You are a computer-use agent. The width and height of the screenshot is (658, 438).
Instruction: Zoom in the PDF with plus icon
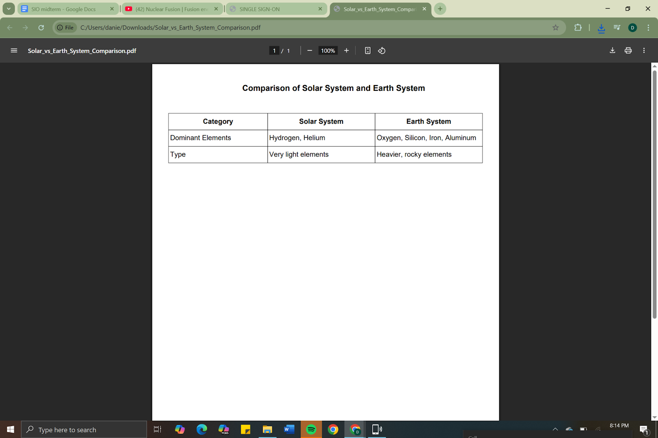(346, 51)
